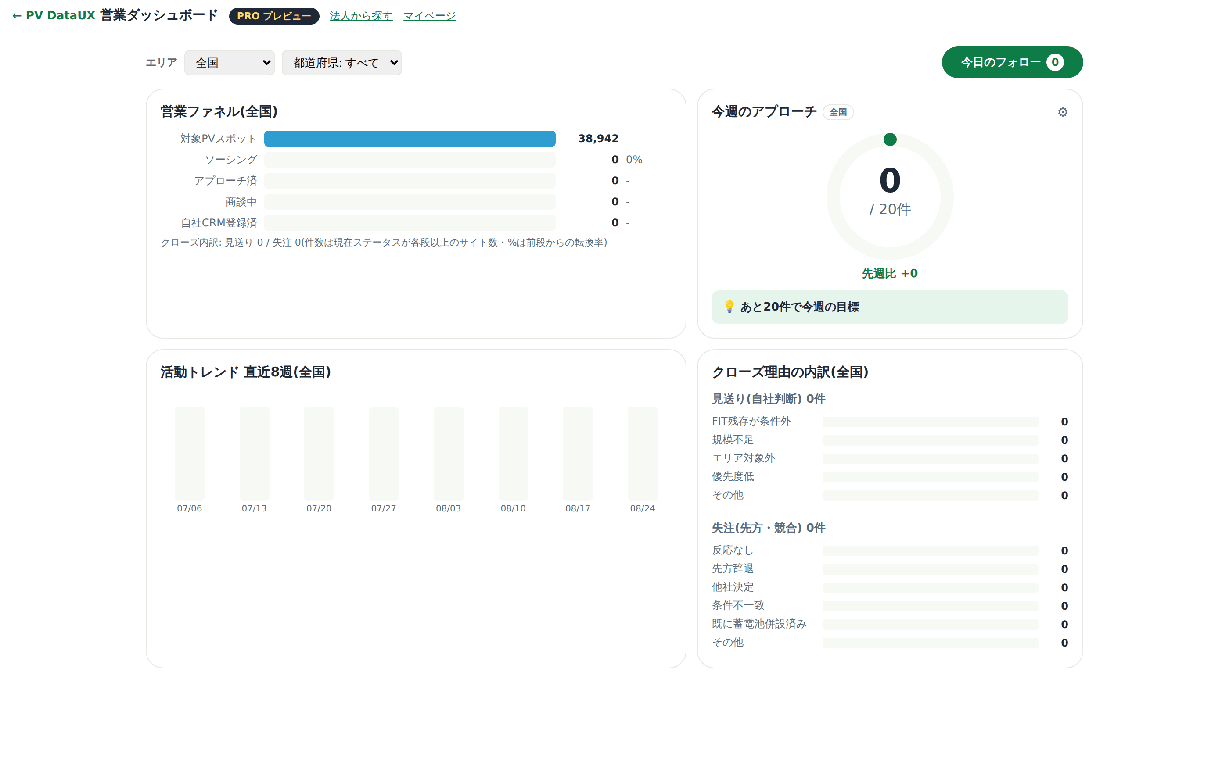This screenshot has height=772, width=1229.
Task: Click the 活動トレンド 直近8週(全国) title
Action: 245,372
